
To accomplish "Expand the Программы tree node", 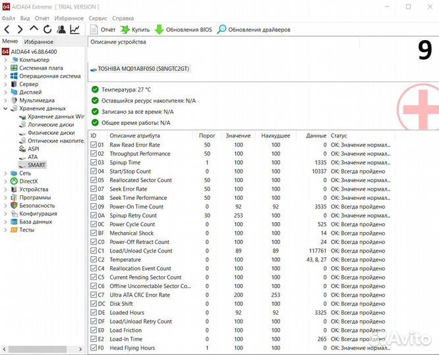I will pyautogui.click(x=5, y=197).
